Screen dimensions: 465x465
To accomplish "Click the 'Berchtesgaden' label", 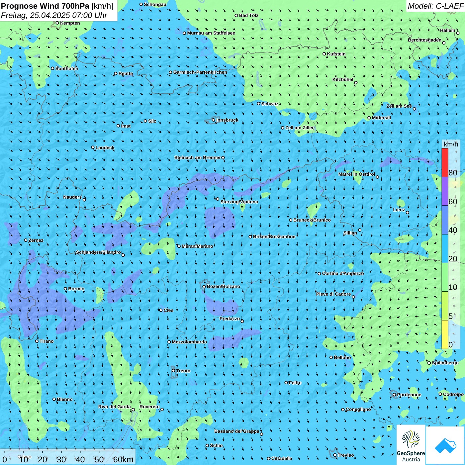I will point(425,40).
